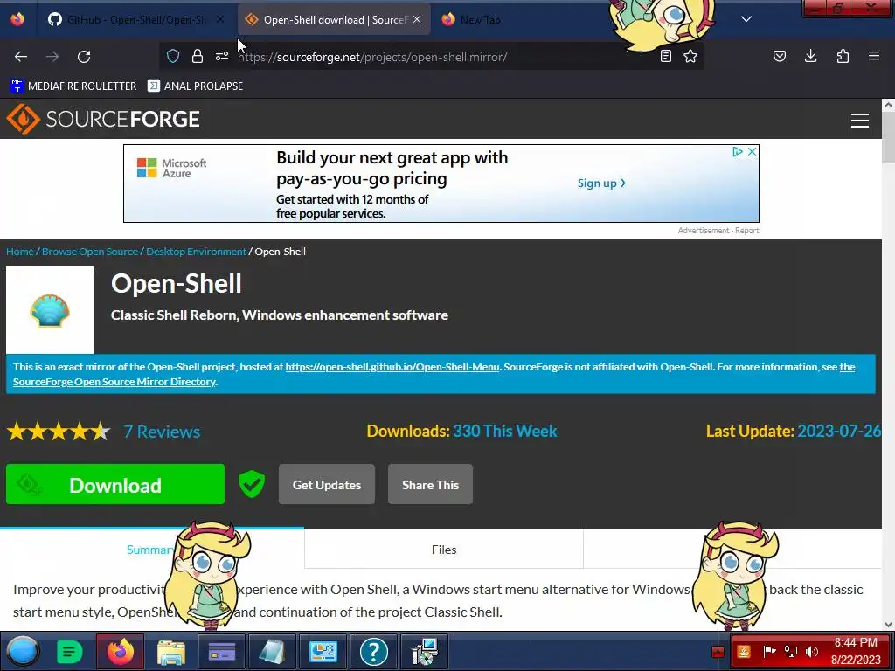Viewport: 895px width, 671px height.
Task: Click the Share This button
Action: pos(430,484)
